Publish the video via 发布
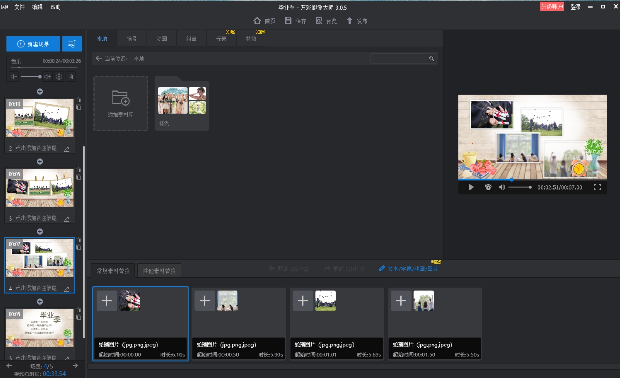 pos(357,21)
